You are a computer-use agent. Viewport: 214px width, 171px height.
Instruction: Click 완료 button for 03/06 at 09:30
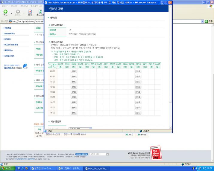(x=74, y=77)
